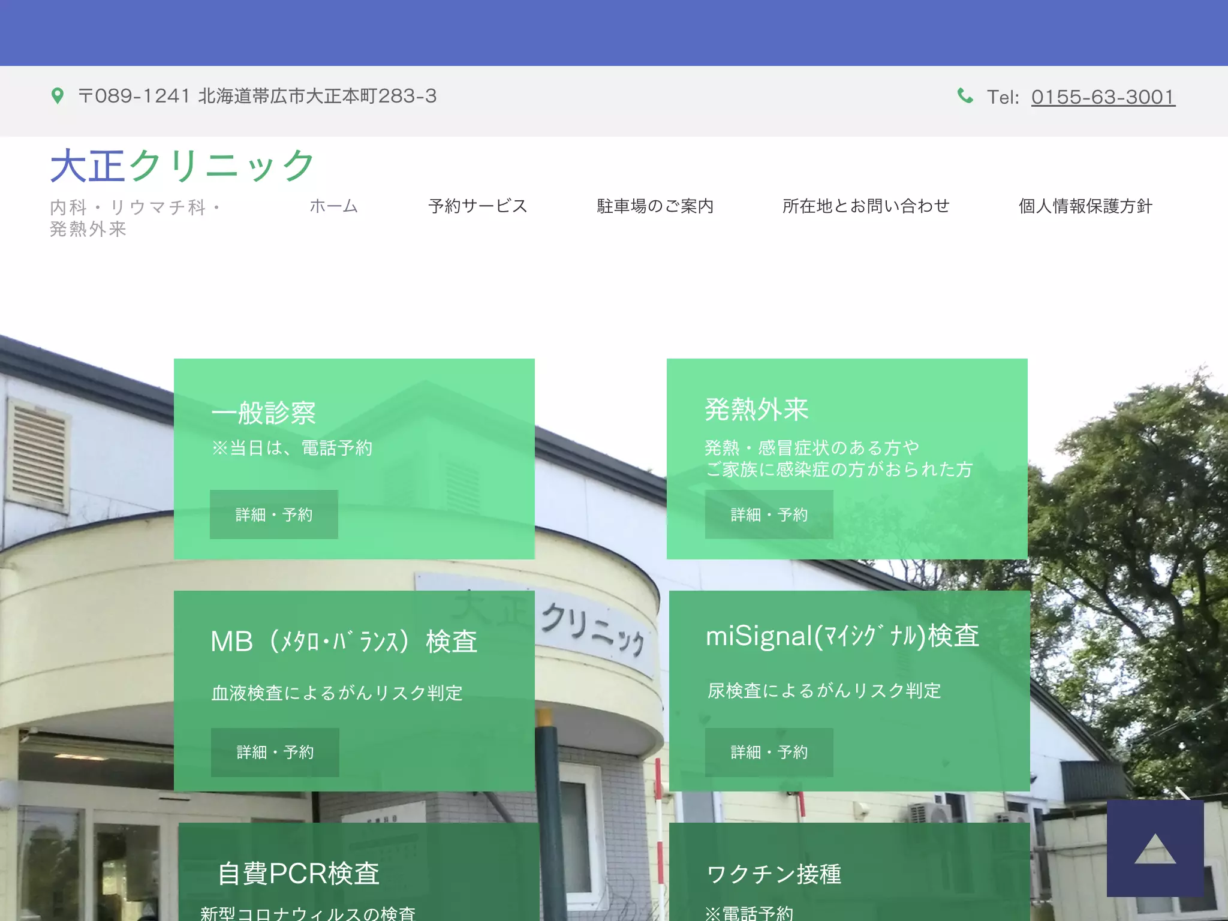Select the 発熱外来 card heading
1228x921 pixels.
point(757,410)
